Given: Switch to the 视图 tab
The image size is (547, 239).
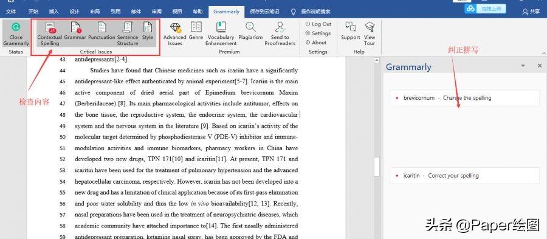Looking at the screenshot, I should pyautogui.click(x=177, y=12).
